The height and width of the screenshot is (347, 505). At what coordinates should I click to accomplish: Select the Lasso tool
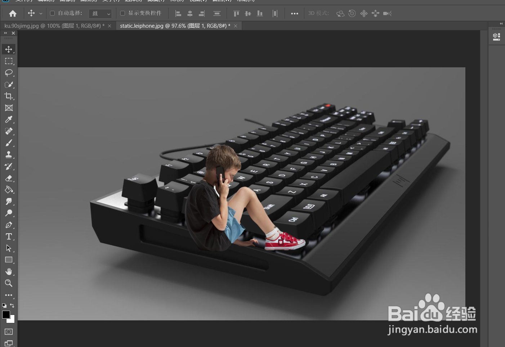[9, 73]
